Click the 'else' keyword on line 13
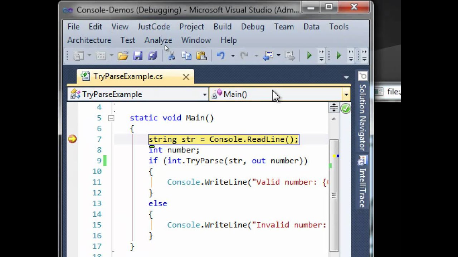458x257 pixels. click(158, 203)
